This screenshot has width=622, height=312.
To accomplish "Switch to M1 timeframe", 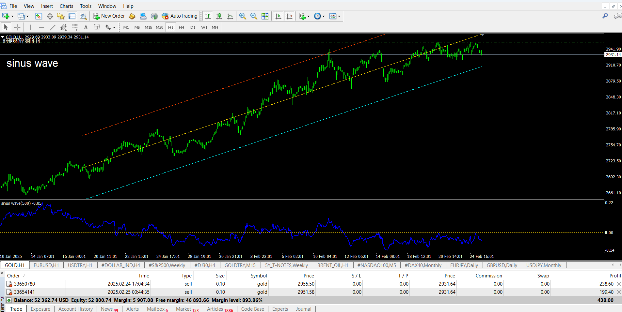I will [x=126, y=27].
